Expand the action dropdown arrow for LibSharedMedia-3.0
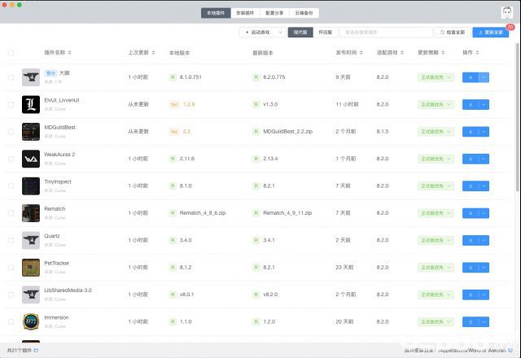Viewport: 521px width, 358px height. pyautogui.click(x=484, y=295)
